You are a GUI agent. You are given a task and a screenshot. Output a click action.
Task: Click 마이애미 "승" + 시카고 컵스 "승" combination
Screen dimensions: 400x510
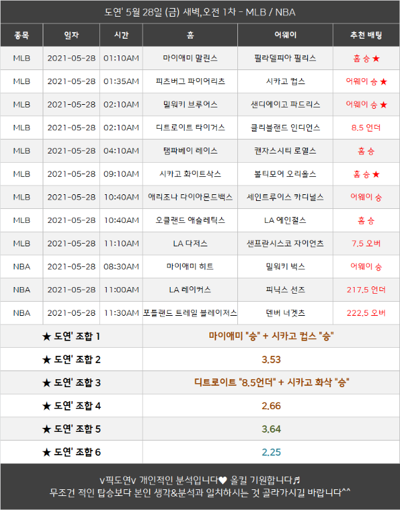pyautogui.click(x=271, y=336)
